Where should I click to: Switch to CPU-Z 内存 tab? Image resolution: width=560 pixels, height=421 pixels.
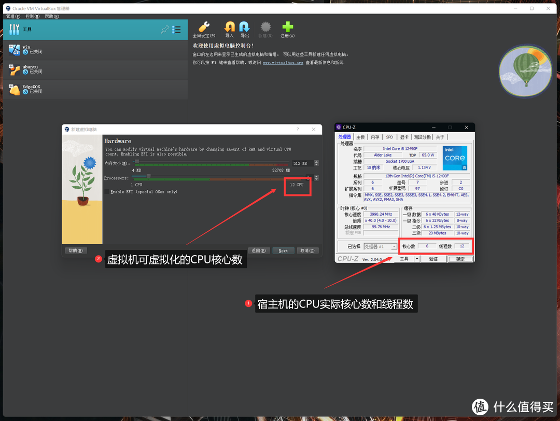coord(375,137)
